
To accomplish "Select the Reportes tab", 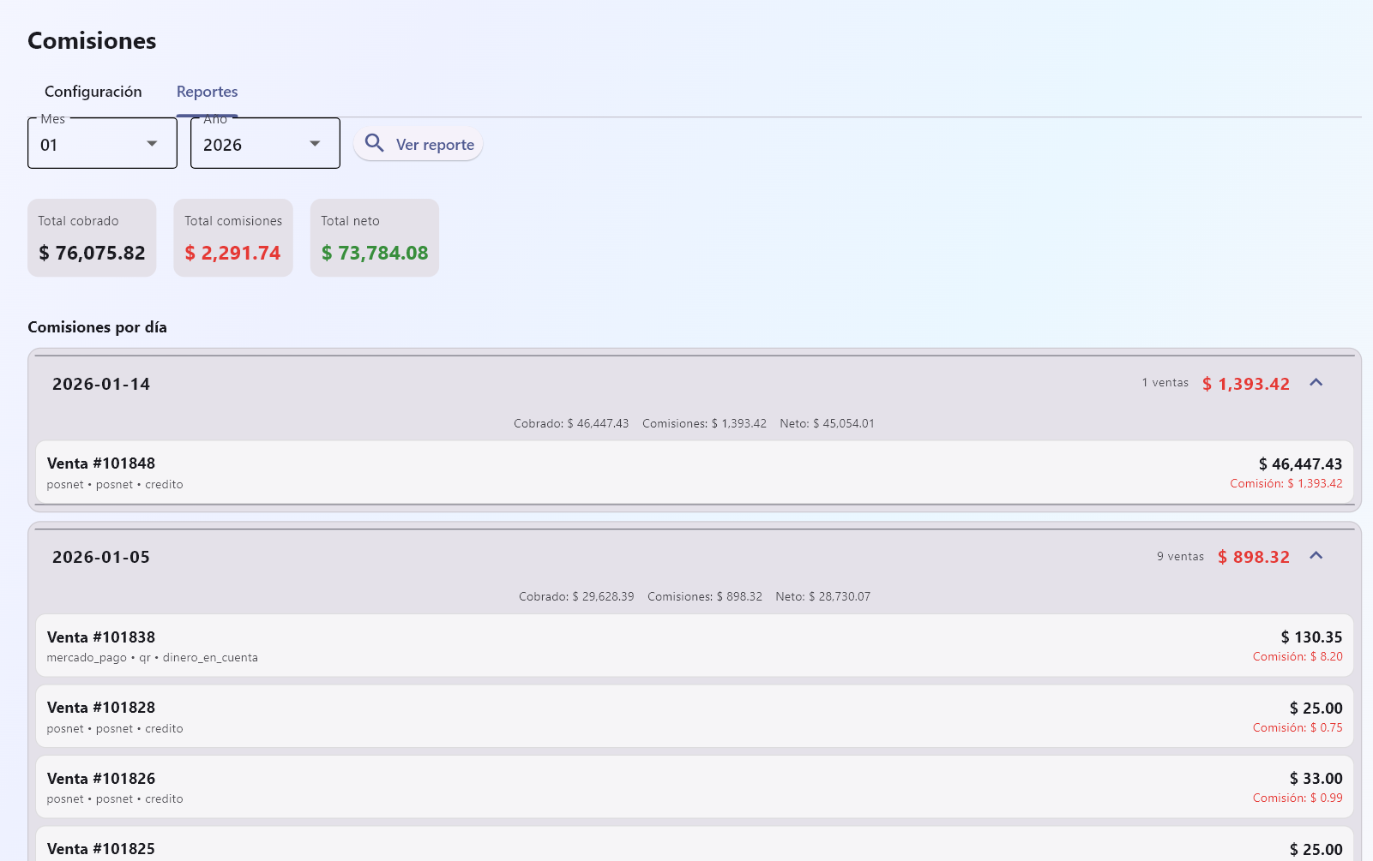I will click(207, 92).
